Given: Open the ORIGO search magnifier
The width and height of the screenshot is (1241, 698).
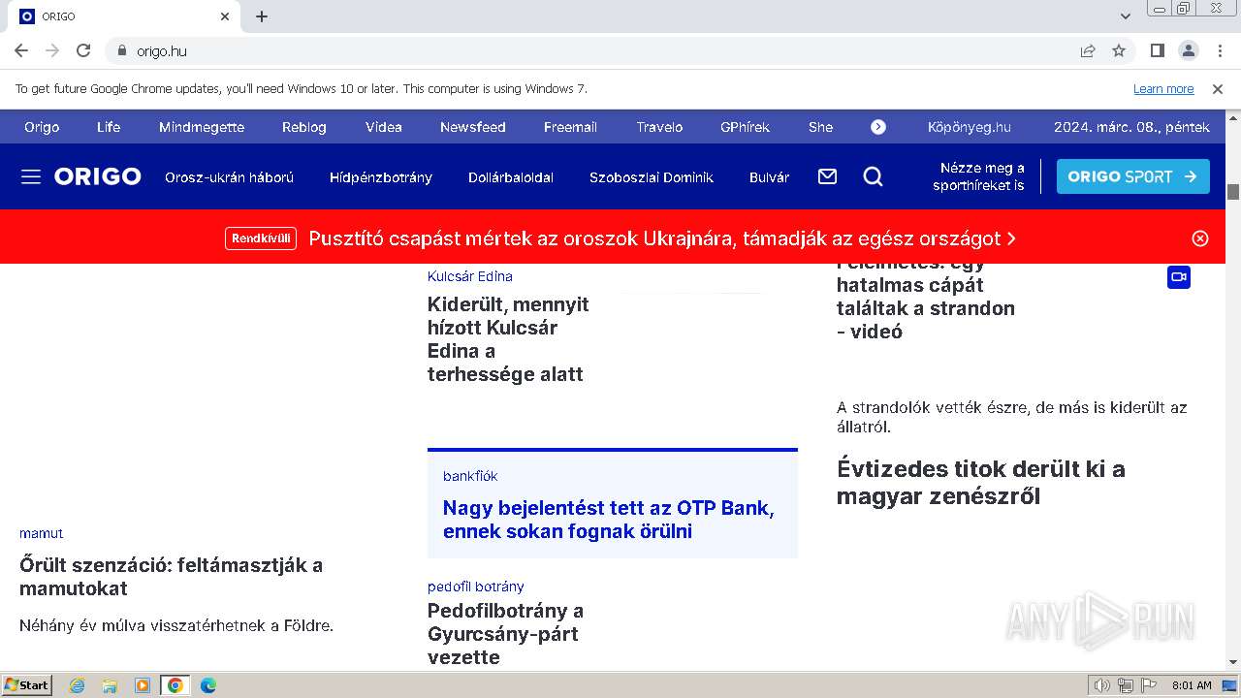Looking at the screenshot, I should (x=873, y=176).
